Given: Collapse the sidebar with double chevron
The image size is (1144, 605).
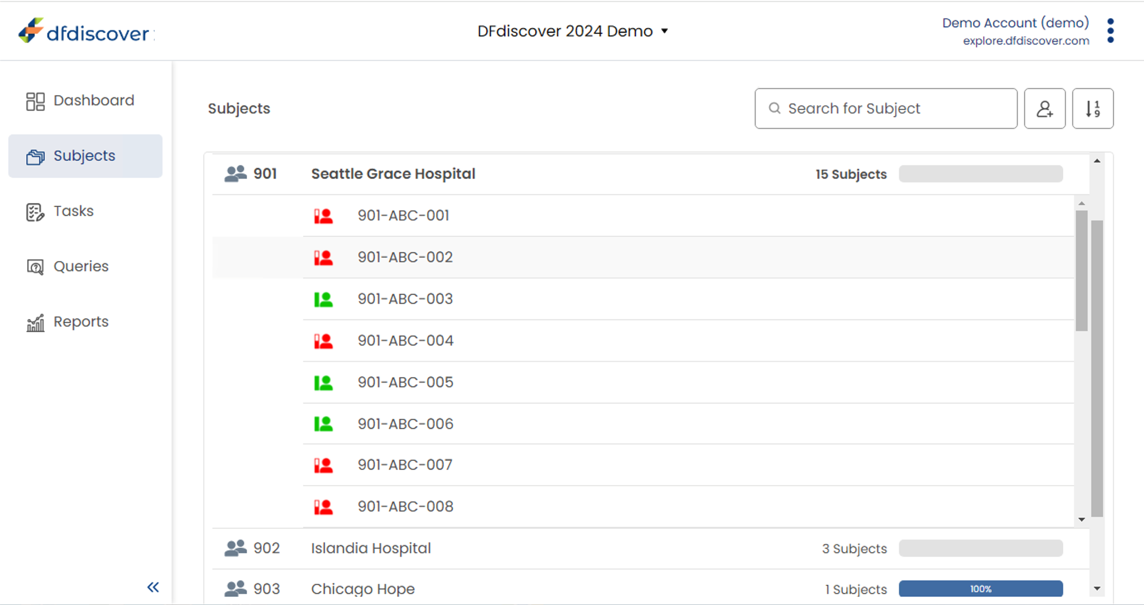Looking at the screenshot, I should tap(153, 587).
